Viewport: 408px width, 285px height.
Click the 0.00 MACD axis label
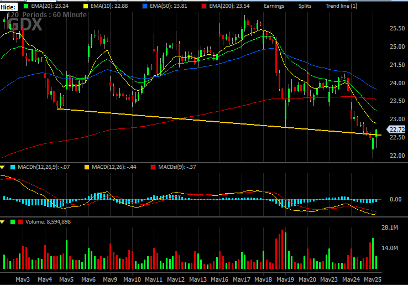point(395,199)
